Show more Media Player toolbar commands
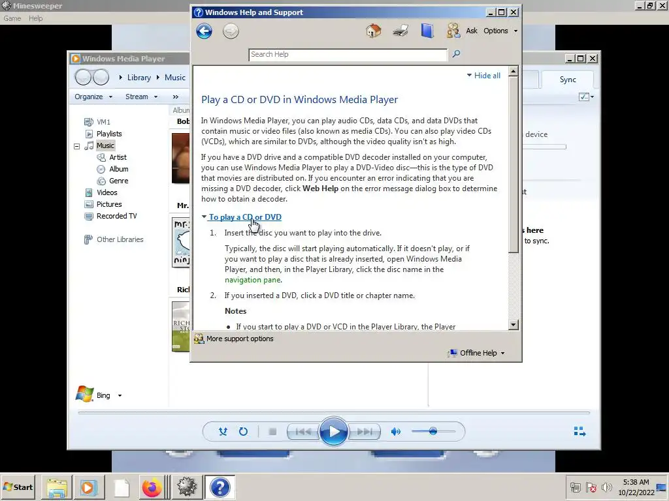669x501 pixels. tap(175, 97)
